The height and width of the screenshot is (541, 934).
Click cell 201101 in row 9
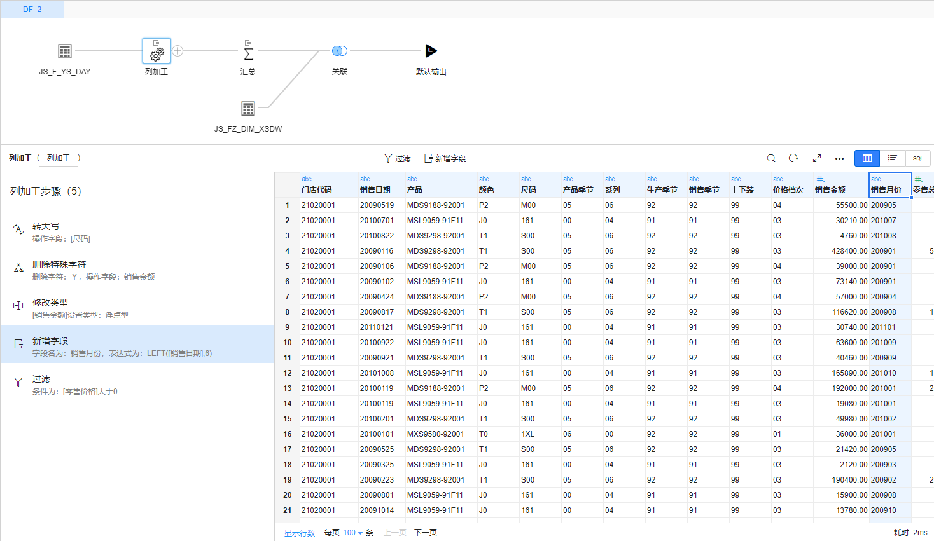(890, 327)
